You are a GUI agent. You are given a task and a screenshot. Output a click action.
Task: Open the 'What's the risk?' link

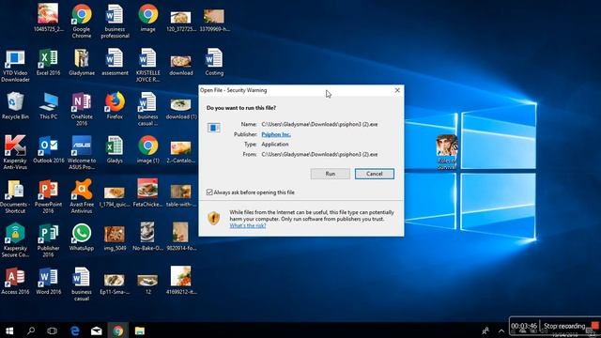[248, 225]
